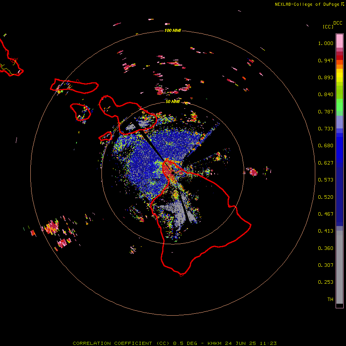Click the 100 NMI range ring label
The width and height of the screenshot is (346, 346).
click(x=173, y=30)
